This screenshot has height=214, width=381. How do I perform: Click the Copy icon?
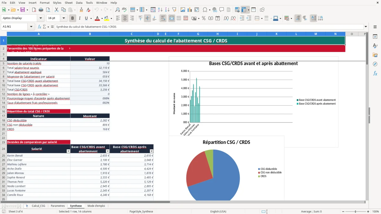click(63, 10)
